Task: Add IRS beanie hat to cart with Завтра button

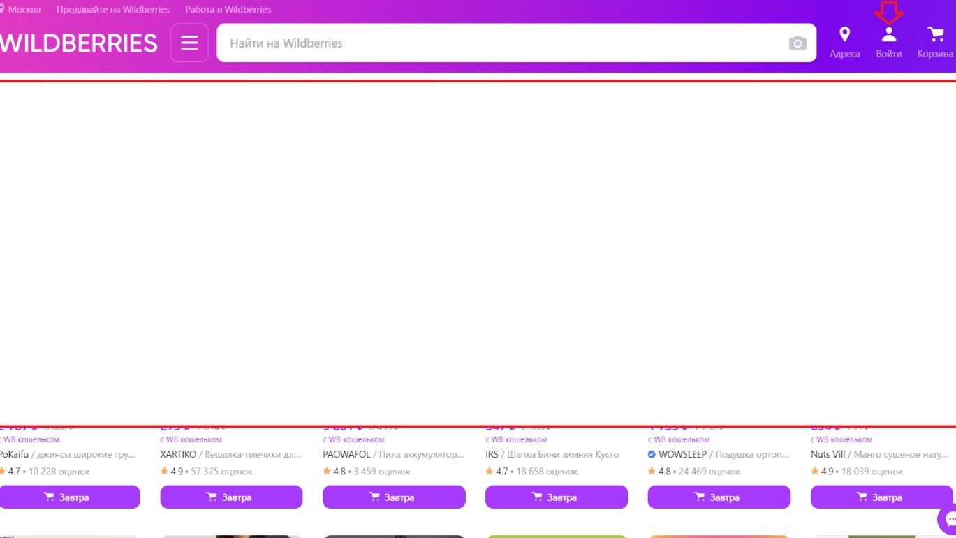Action: tap(557, 497)
